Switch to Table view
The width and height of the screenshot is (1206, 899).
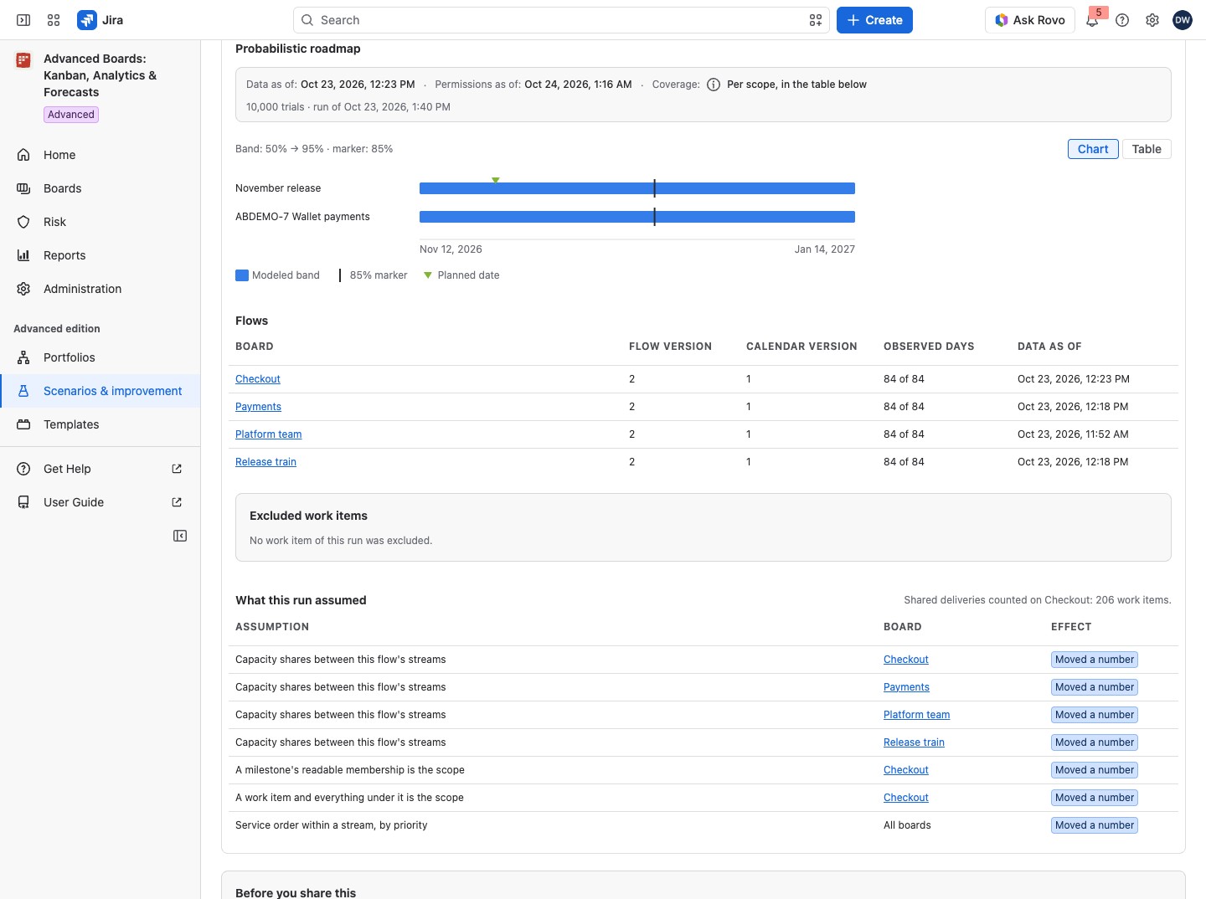[x=1147, y=149]
